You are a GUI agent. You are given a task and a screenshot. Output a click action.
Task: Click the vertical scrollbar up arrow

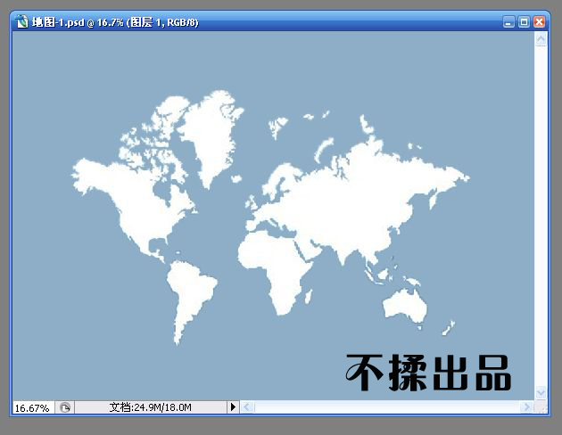coord(541,39)
